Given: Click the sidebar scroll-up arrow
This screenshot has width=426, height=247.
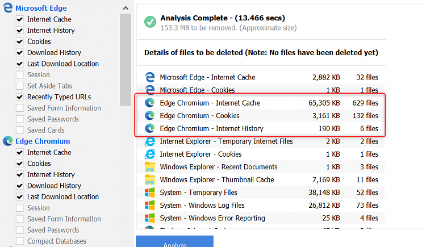Looking at the screenshot, I should [x=126, y=8].
